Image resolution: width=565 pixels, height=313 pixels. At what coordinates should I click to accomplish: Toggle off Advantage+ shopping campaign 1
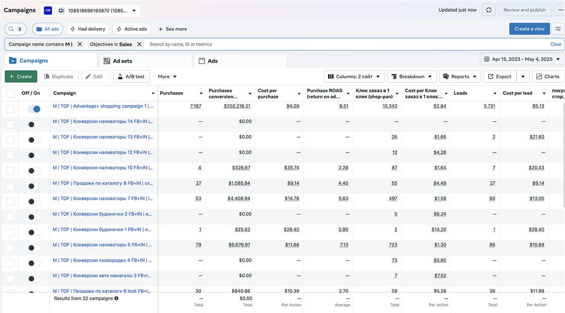[x=34, y=109]
